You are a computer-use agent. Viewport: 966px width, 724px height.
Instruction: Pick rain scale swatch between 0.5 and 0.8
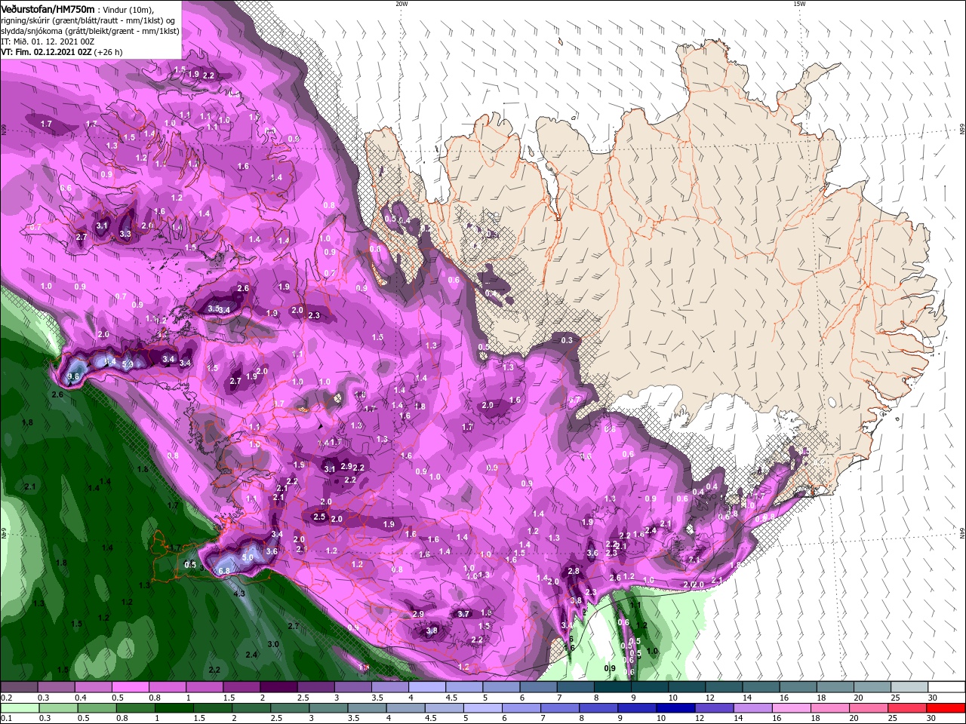(97, 707)
